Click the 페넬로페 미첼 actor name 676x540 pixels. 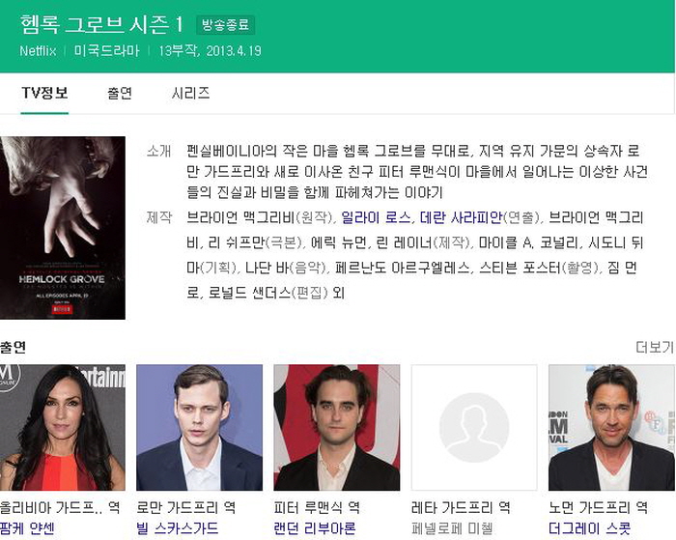(x=452, y=528)
